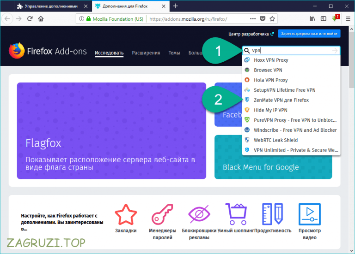Open the Расширения navigation item
The image size is (355, 254).
coord(146,53)
